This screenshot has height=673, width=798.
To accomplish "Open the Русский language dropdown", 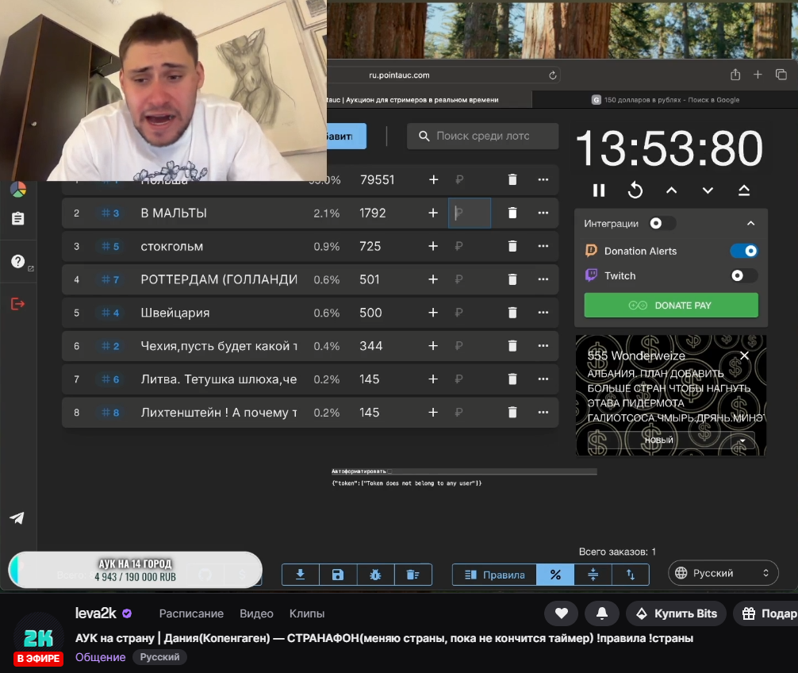I will click(x=723, y=573).
